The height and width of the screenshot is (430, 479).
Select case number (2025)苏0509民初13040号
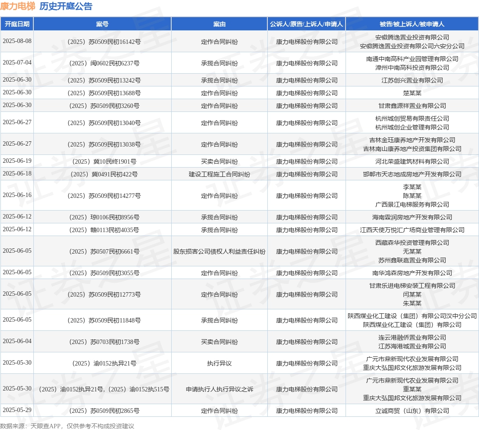[x=104, y=123]
